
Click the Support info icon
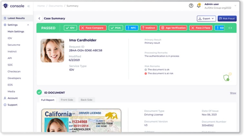pos(5,105)
